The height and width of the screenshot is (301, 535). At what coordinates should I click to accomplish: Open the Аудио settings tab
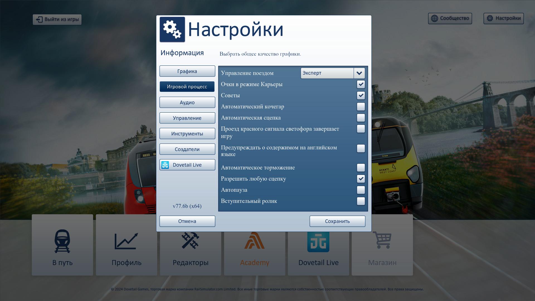click(187, 103)
